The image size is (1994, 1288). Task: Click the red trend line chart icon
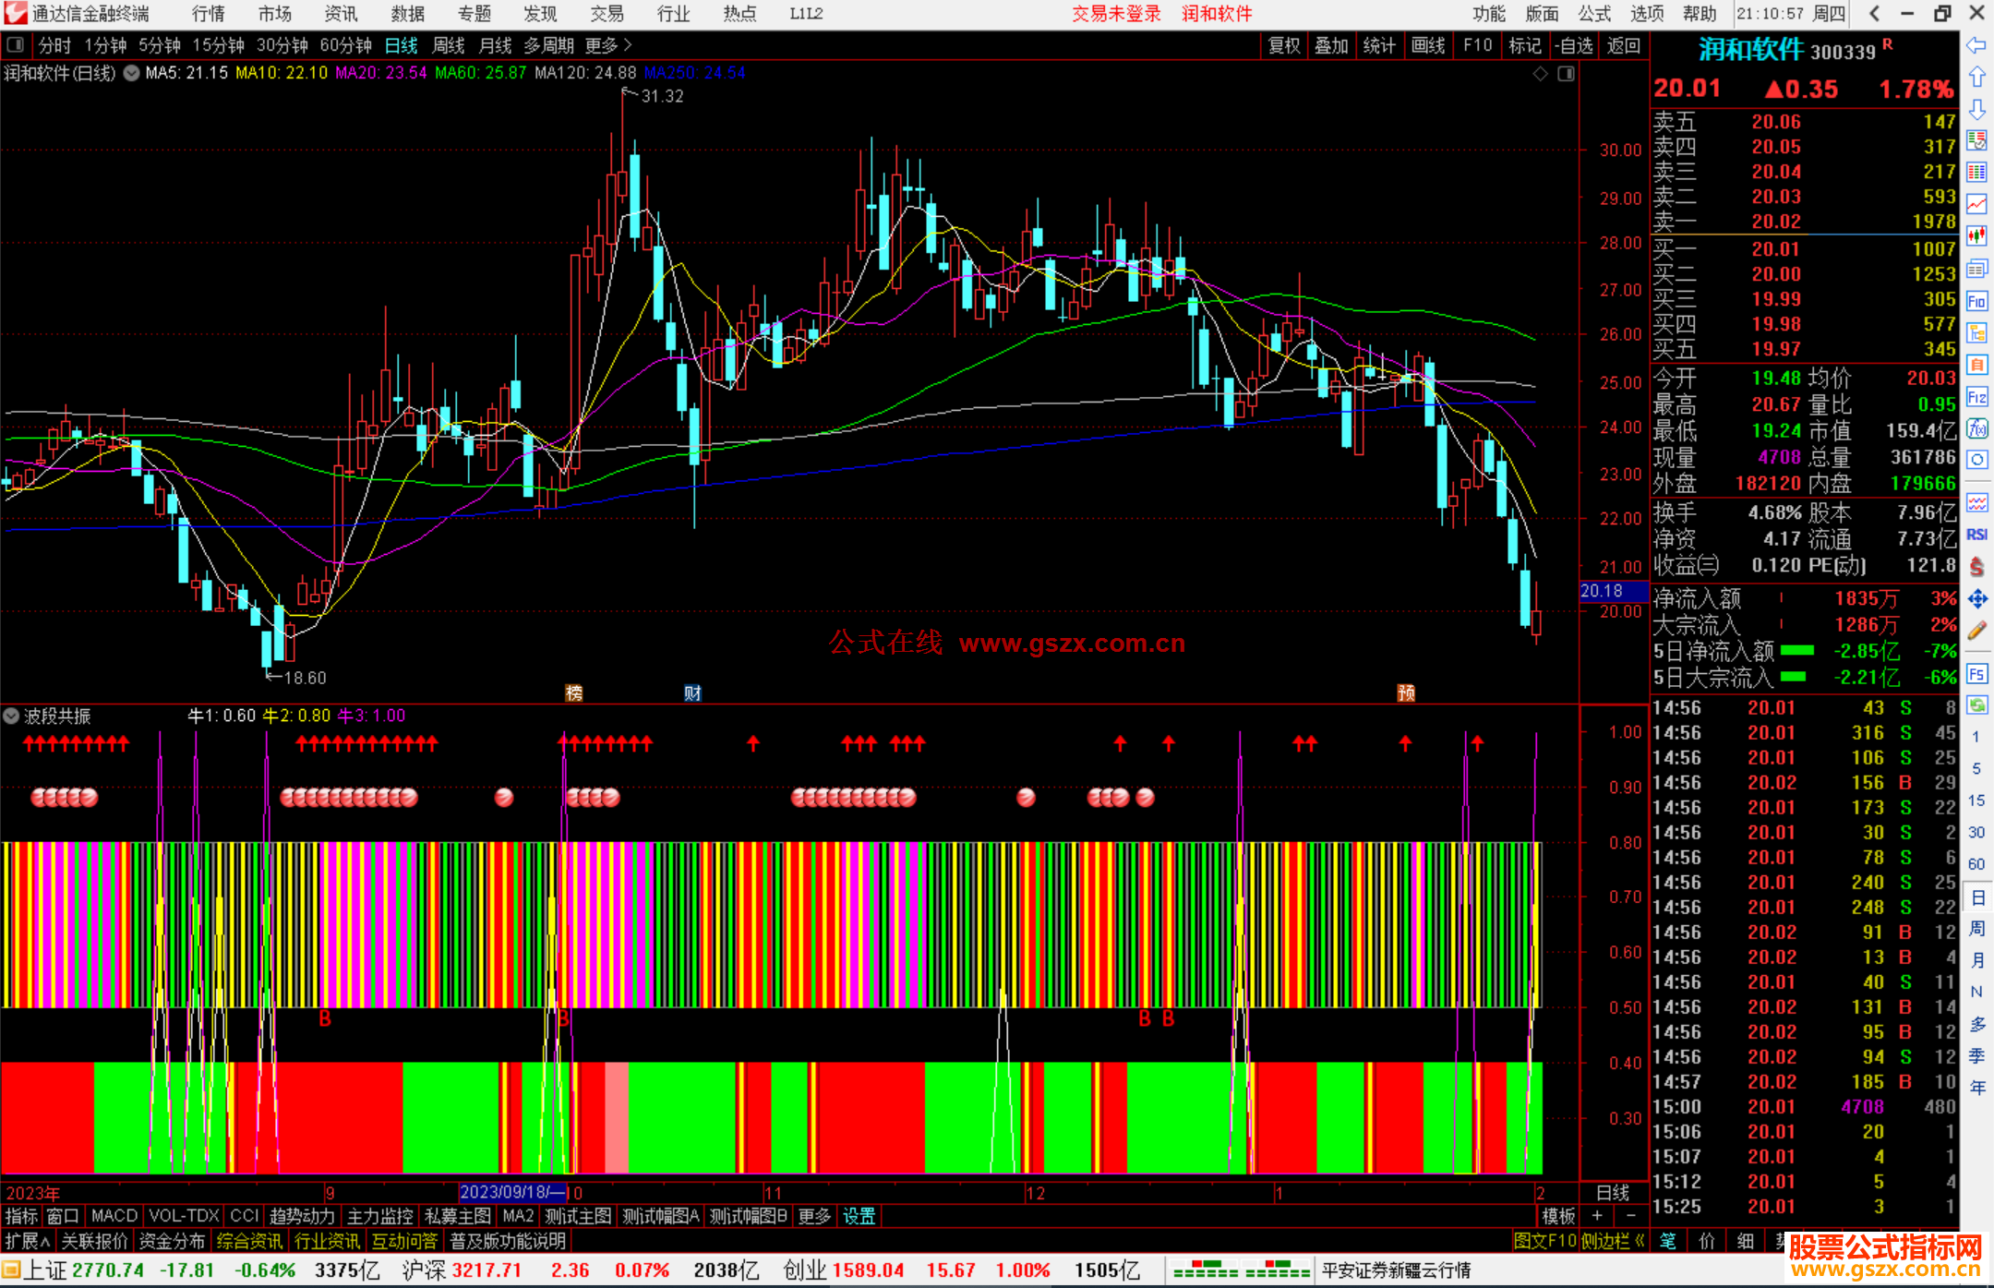(1976, 204)
